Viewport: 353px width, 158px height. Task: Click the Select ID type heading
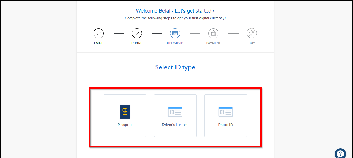pos(175,67)
